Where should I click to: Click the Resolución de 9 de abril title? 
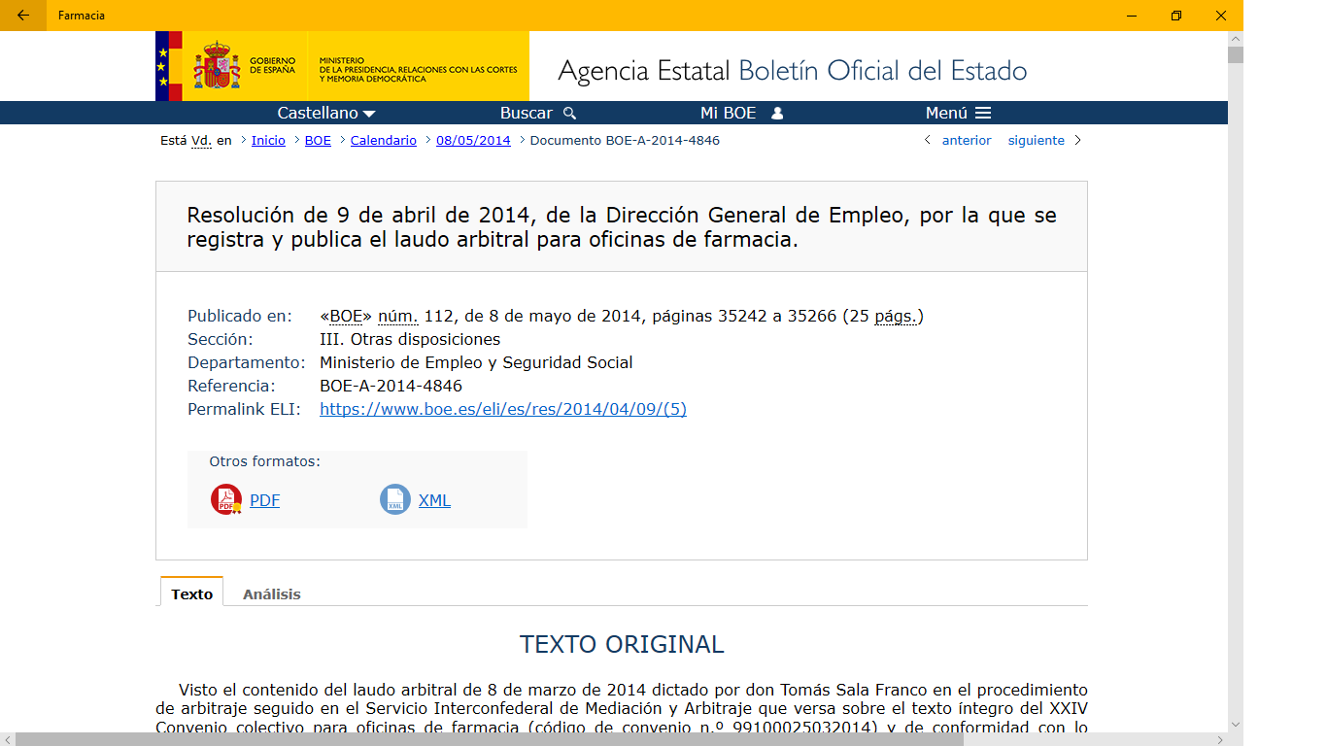pyautogui.click(x=622, y=226)
